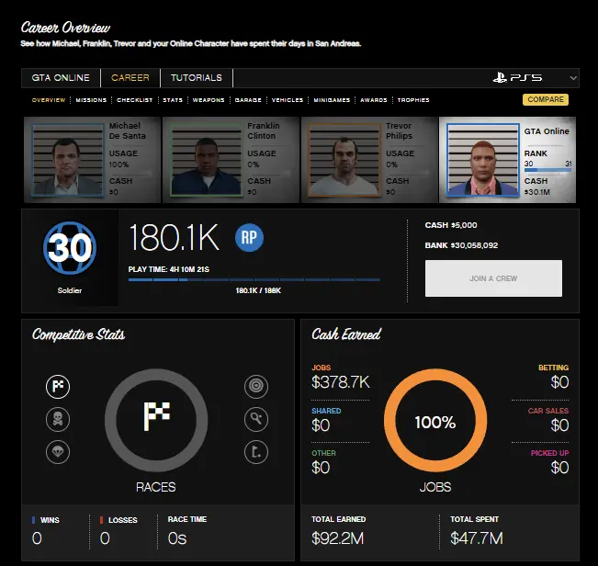Viewport: 598px width, 566px height.
Task: Open the CHECKLIST section
Action: pyautogui.click(x=135, y=100)
